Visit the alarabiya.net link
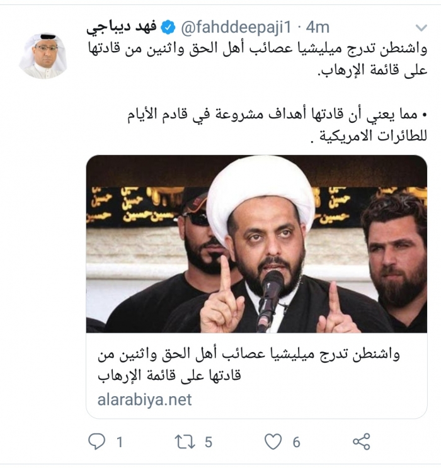This screenshot has height=468, width=441. point(144,399)
